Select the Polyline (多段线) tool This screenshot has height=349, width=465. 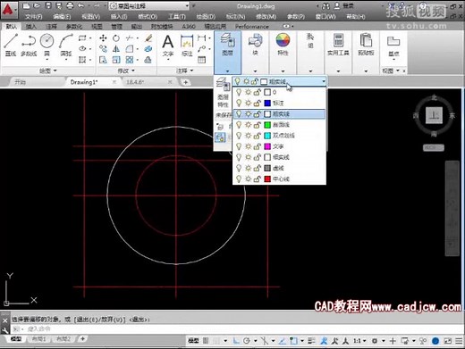tap(29, 45)
